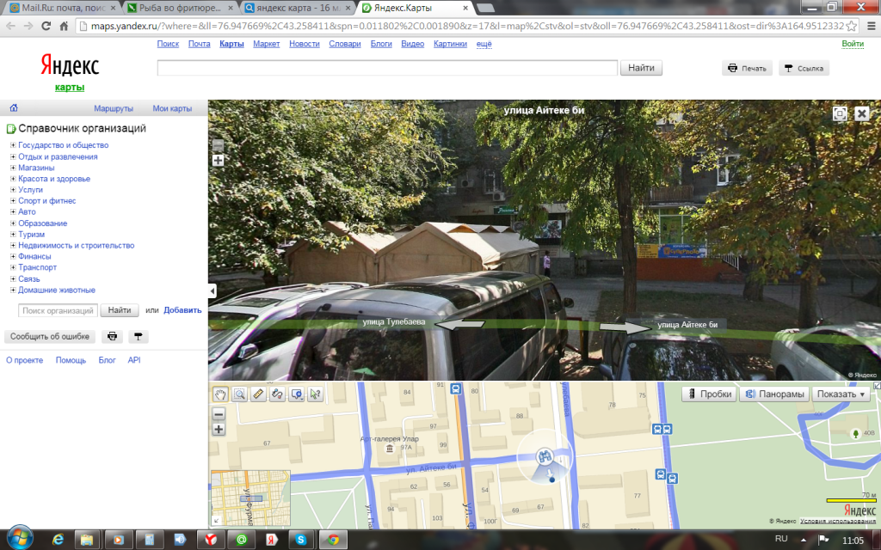
Task: Expand the Магазины category
Action: coord(13,168)
